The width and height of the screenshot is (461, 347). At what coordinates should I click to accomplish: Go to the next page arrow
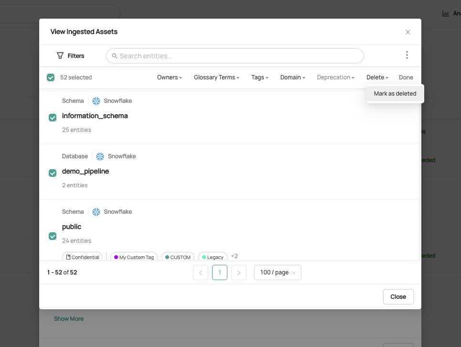(238, 272)
